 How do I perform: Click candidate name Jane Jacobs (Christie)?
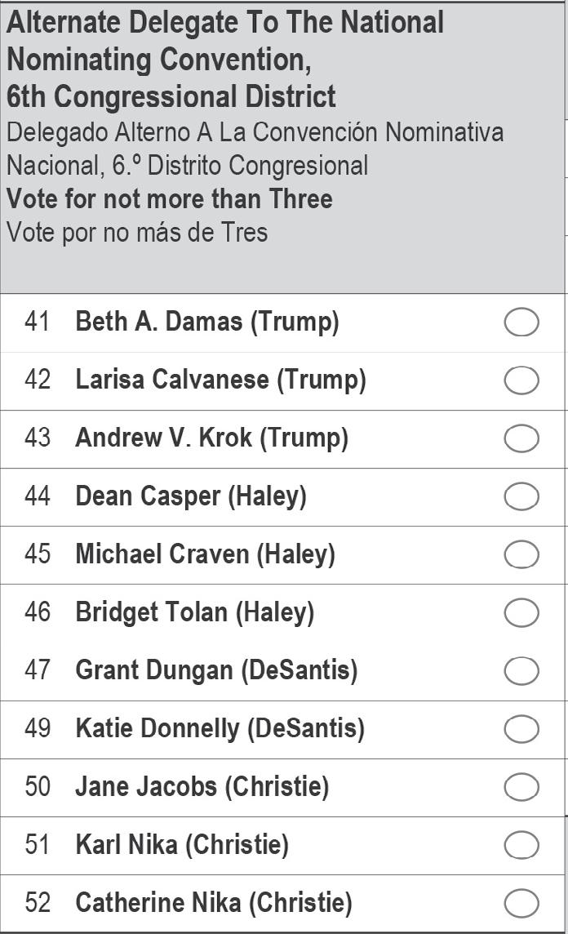[202, 787]
